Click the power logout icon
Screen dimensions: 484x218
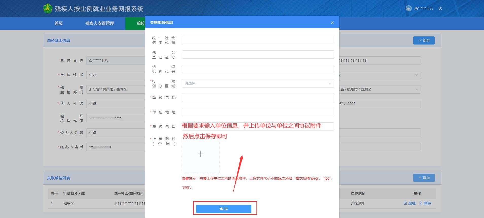coord(440,8)
